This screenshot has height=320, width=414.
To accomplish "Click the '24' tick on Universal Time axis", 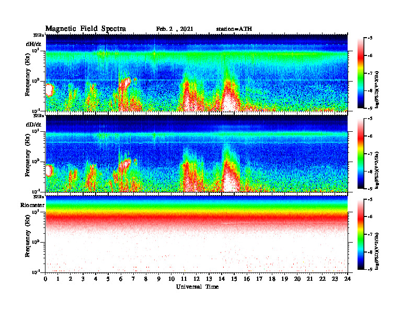I will click(x=348, y=279).
